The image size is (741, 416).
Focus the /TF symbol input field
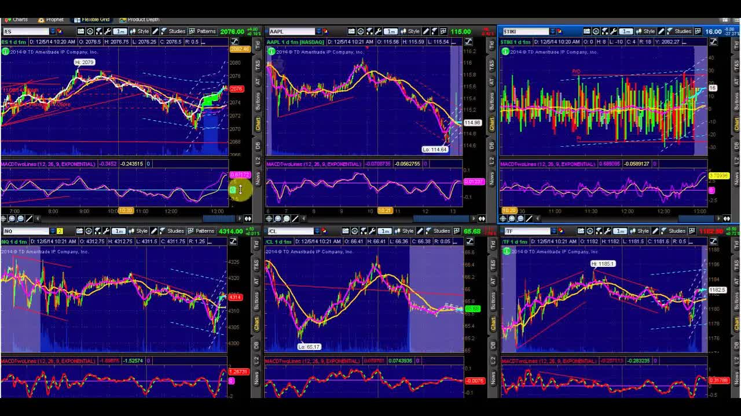[x=527, y=231]
